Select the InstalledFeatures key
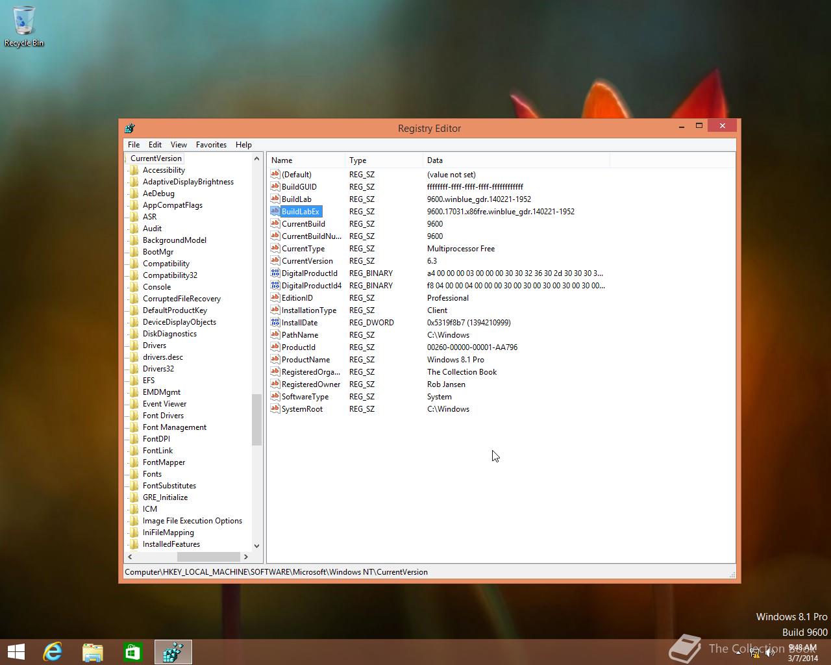 coord(171,544)
